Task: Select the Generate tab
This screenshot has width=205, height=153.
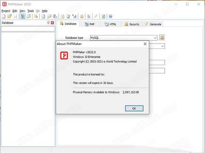Action: pyautogui.click(x=153, y=24)
